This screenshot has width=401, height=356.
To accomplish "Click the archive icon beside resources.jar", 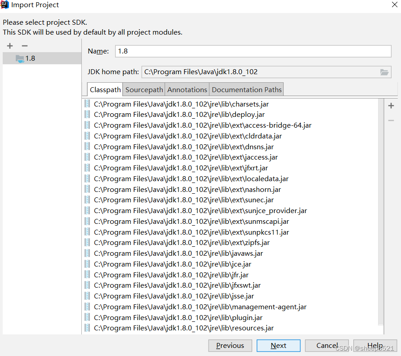I will pos(87,328).
